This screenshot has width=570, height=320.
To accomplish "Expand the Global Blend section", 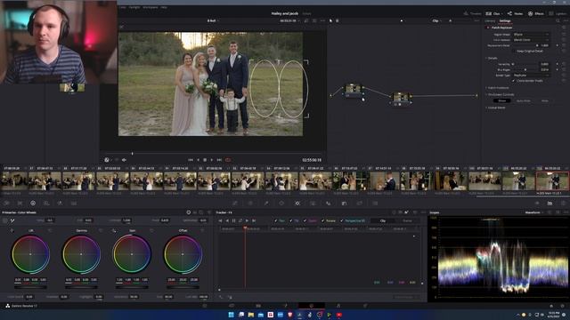I will (x=486, y=108).
